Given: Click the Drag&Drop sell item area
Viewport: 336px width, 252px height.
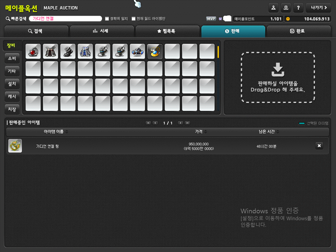Looking at the screenshot, I should (x=278, y=77).
